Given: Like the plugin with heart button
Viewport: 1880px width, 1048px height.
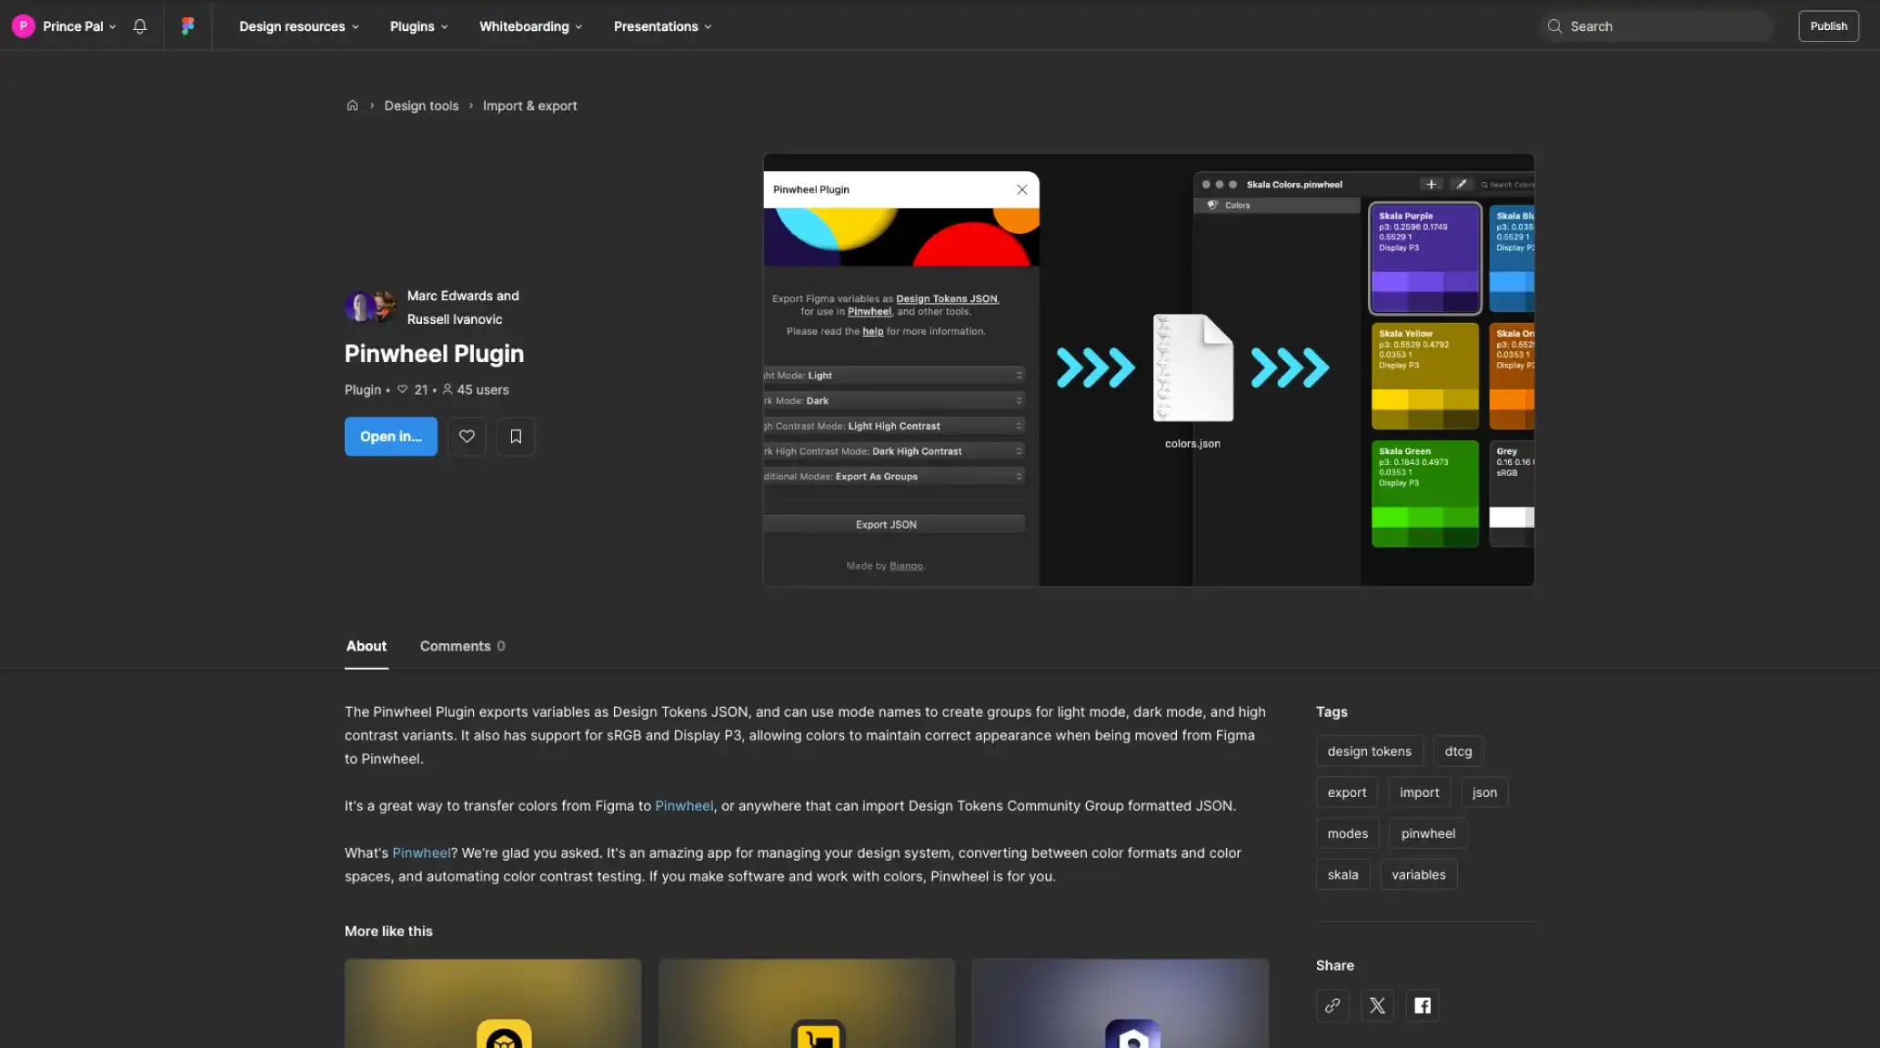Looking at the screenshot, I should click(467, 437).
